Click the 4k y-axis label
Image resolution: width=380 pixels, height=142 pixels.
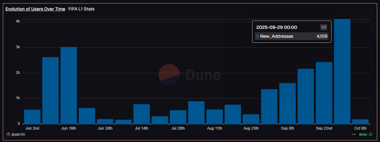18,21
